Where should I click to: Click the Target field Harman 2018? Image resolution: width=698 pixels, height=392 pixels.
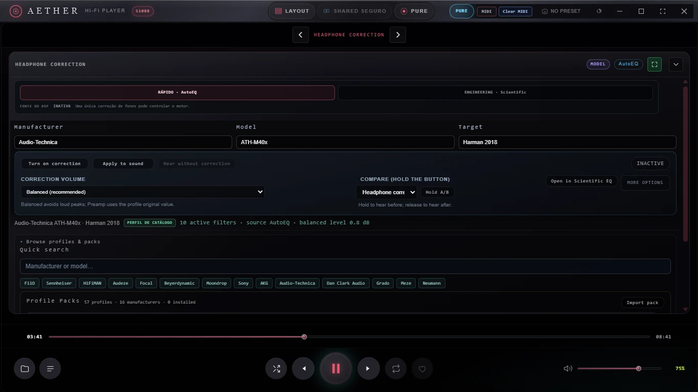click(x=567, y=142)
